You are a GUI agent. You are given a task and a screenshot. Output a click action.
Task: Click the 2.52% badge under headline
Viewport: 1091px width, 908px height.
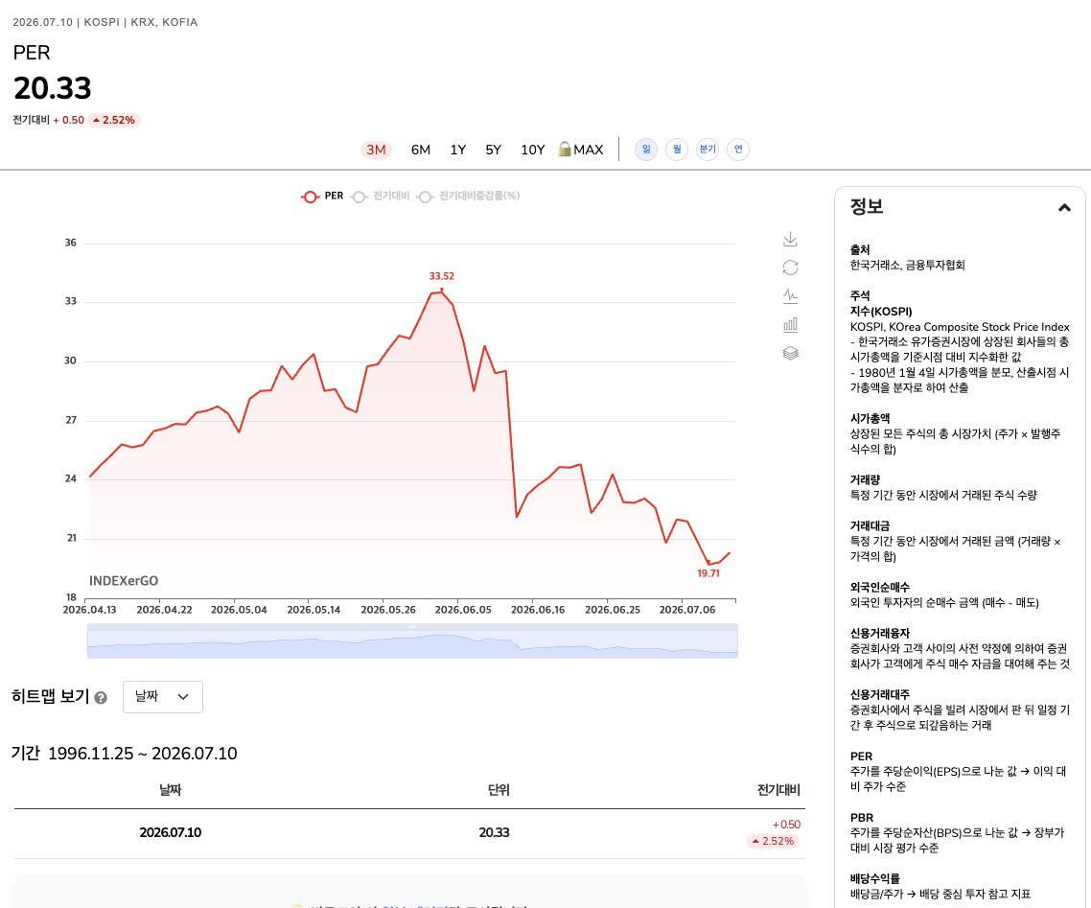114,121
